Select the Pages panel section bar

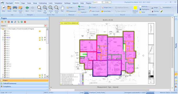[24, 80]
